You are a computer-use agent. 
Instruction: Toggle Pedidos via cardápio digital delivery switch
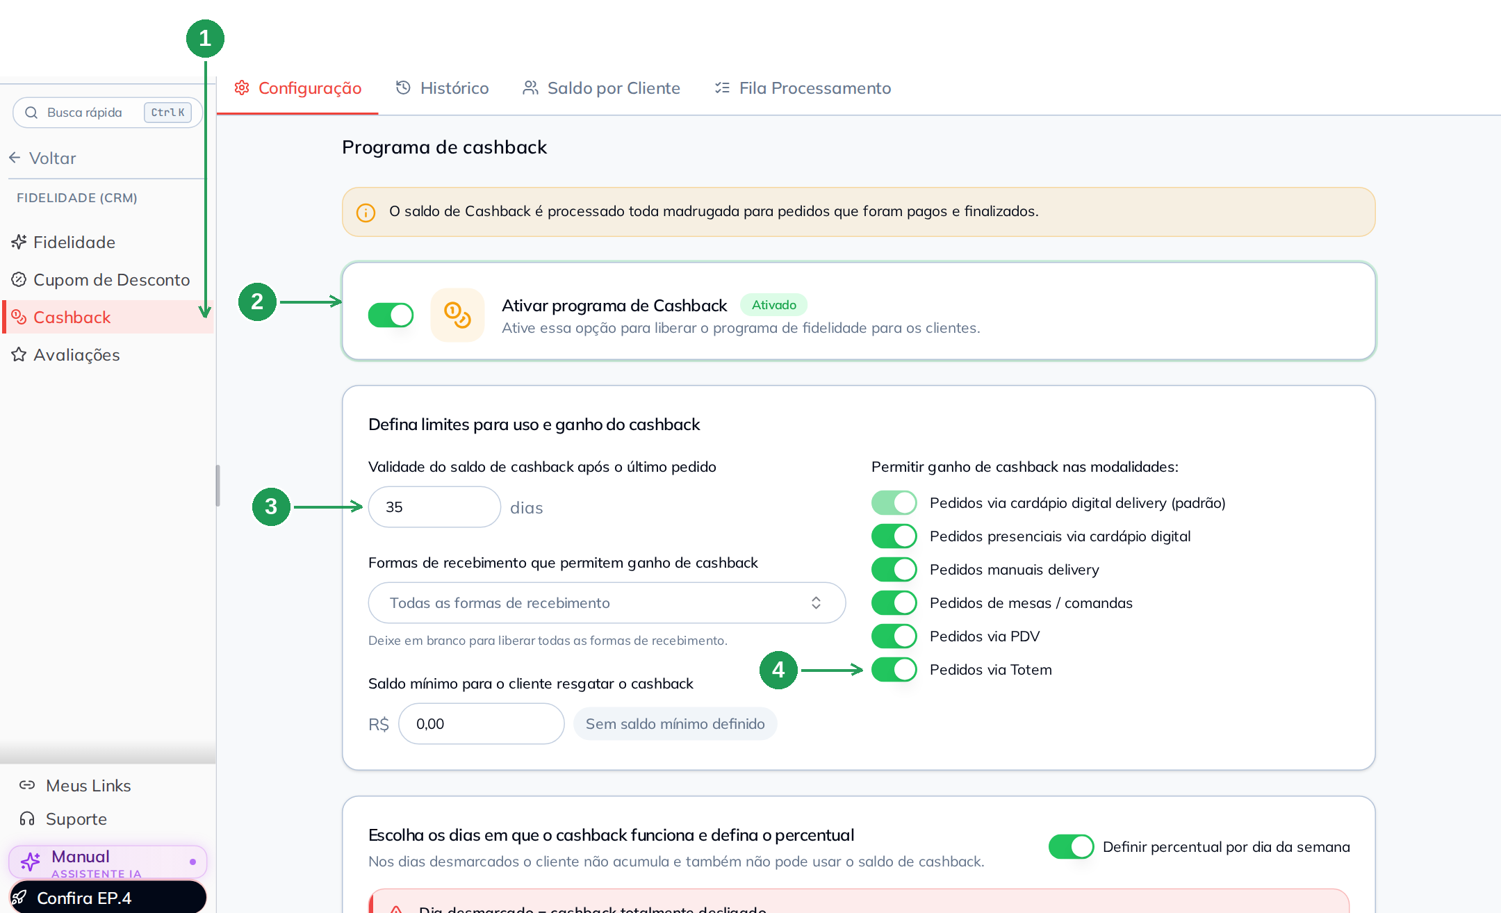tap(894, 502)
